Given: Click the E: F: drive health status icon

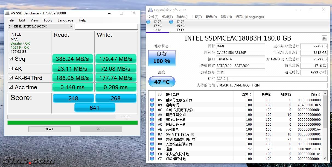Looking at the screenshot, I should tap(171, 22).
